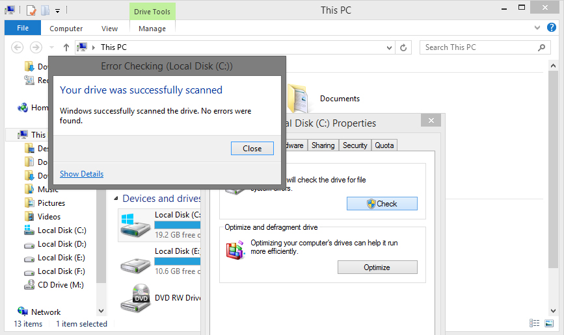
Task: Click the Up arrow navigation button
Action: click(66, 47)
